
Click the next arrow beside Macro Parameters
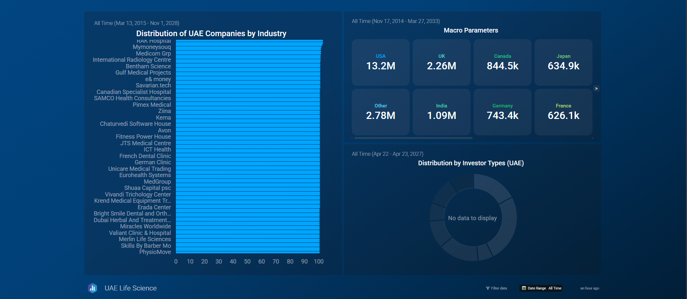(x=596, y=88)
